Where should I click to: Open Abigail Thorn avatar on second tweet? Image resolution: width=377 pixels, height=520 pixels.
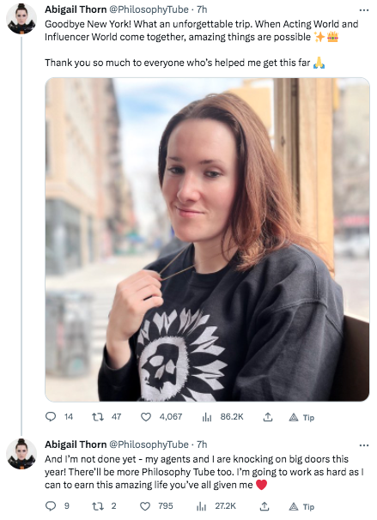[x=21, y=454]
